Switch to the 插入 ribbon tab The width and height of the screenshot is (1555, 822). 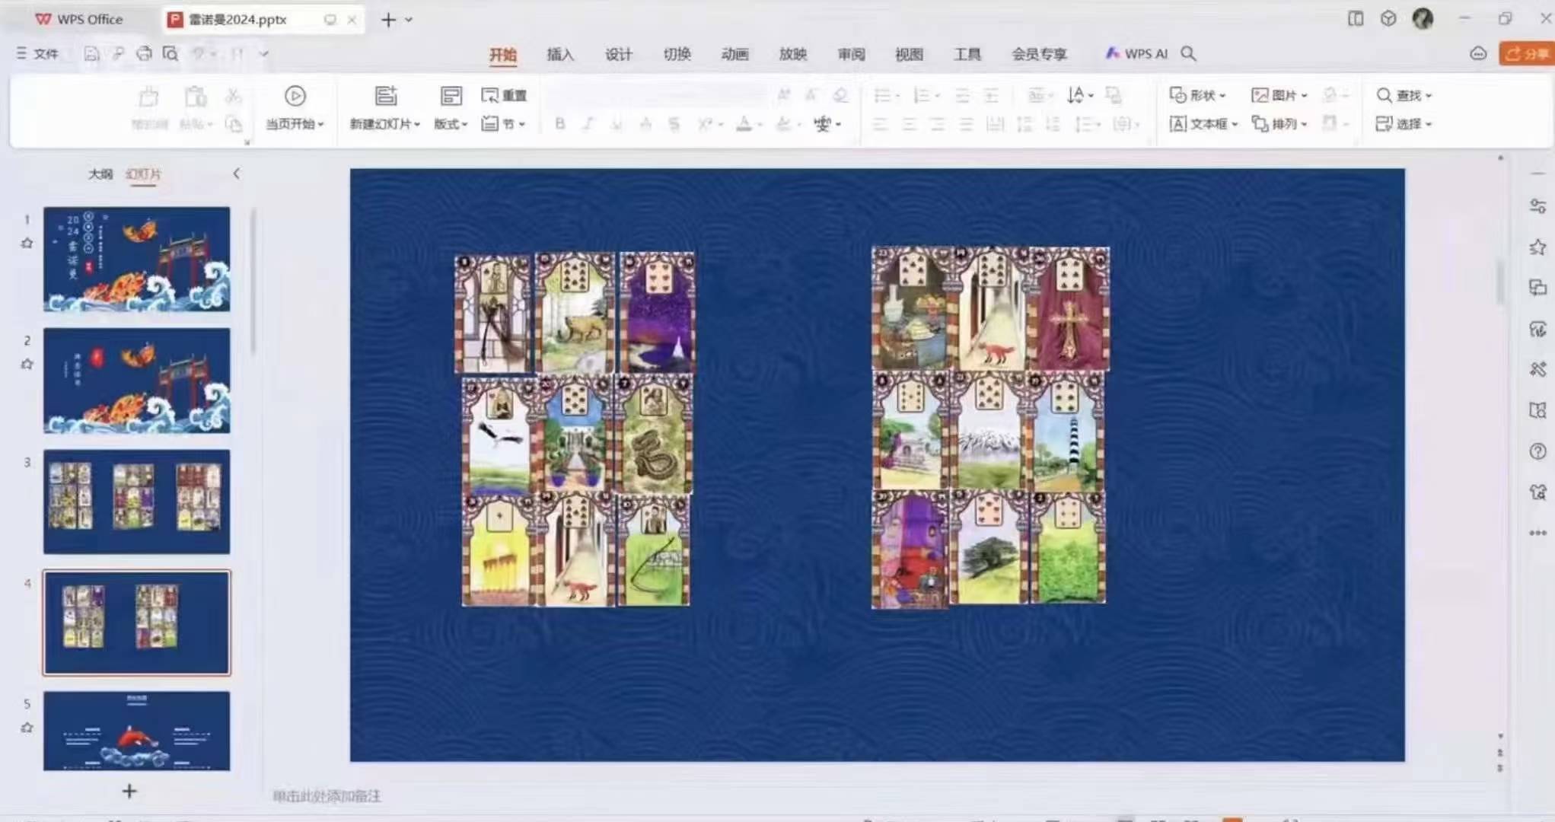pos(560,54)
